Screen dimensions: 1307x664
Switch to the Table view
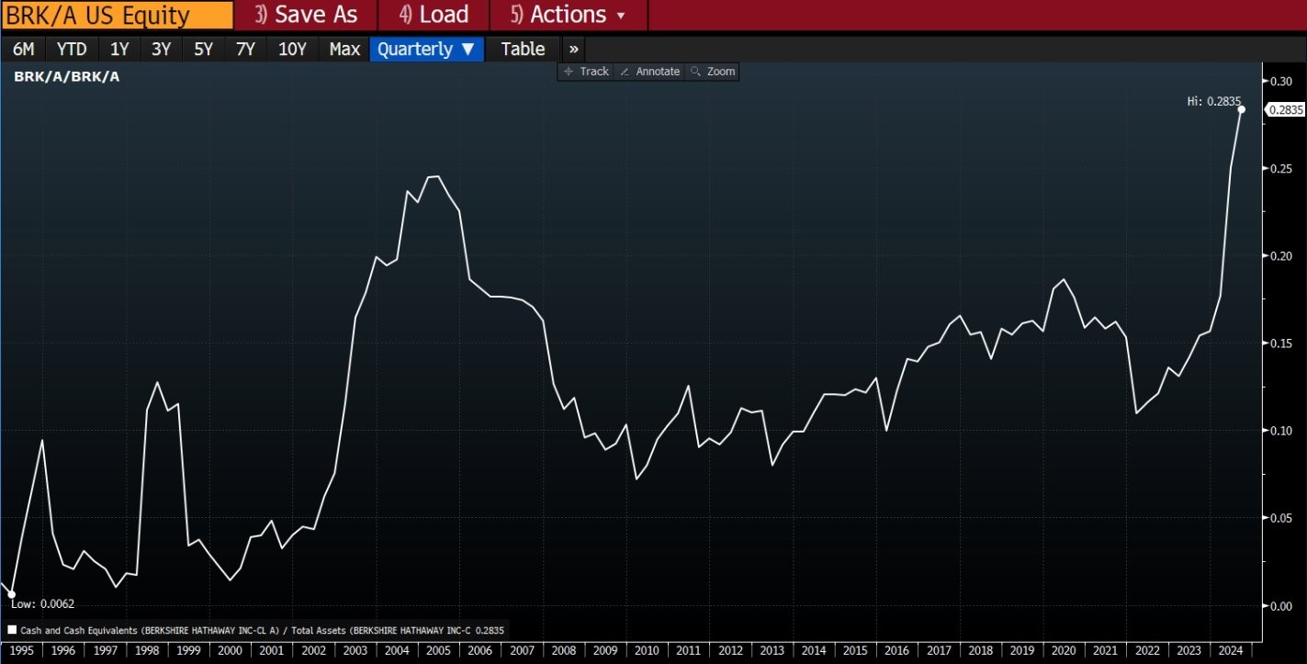523,50
